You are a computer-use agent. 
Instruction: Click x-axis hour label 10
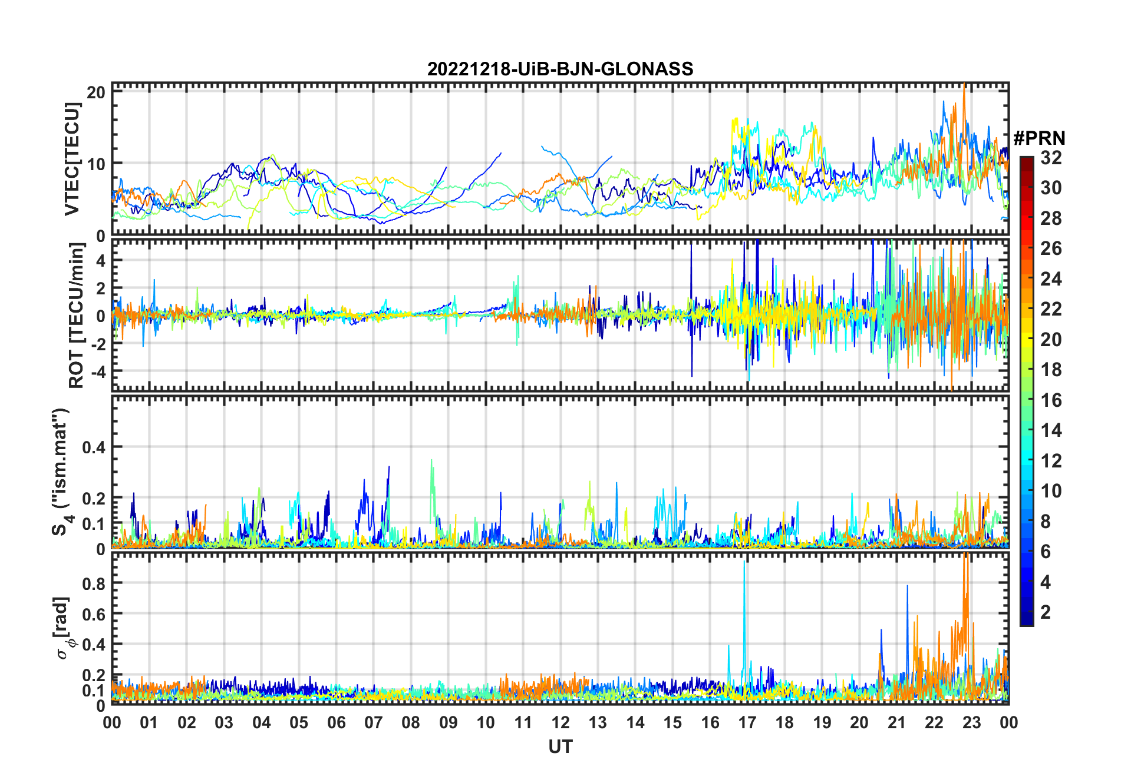coord(486,722)
